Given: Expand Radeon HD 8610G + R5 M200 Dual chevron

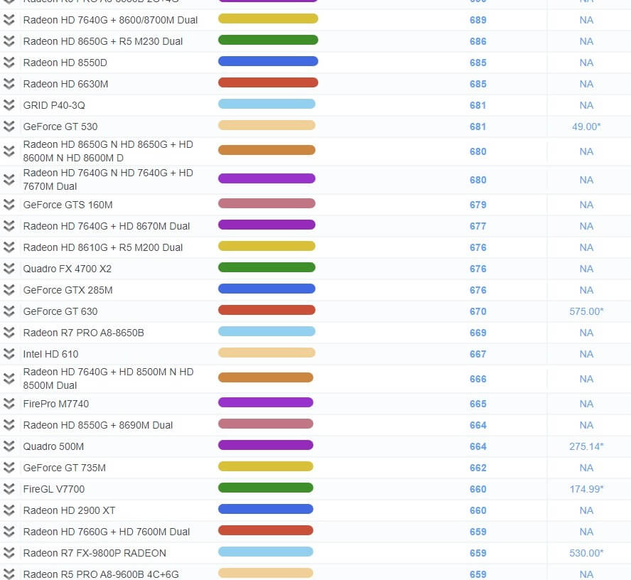Looking at the screenshot, I should tap(9, 247).
